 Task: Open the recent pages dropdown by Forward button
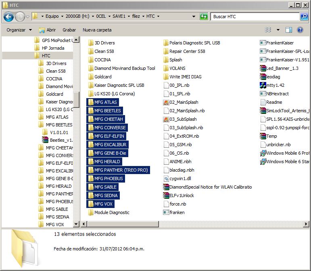pyautogui.click(x=28, y=17)
